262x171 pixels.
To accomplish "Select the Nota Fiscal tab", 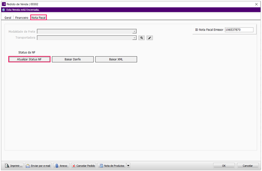I will (38, 18).
